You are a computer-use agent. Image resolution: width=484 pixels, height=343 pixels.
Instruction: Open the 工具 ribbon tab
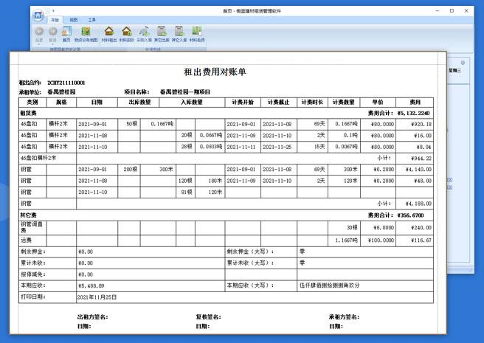[x=91, y=20]
